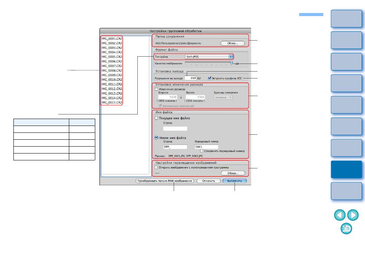Select IMG_0004.CR2 in the file list
The width and height of the screenshot is (365, 258).
112,52
